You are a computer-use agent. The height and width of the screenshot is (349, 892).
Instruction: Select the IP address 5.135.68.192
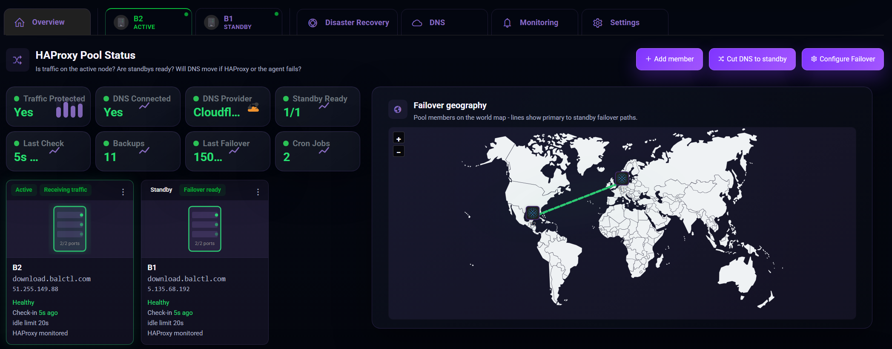pyautogui.click(x=169, y=289)
